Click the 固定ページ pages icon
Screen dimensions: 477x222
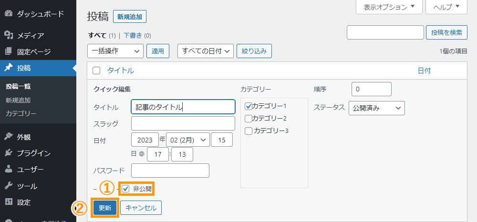9,51
